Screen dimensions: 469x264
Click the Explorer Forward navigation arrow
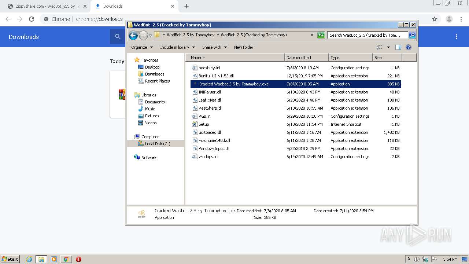(143, 35)
